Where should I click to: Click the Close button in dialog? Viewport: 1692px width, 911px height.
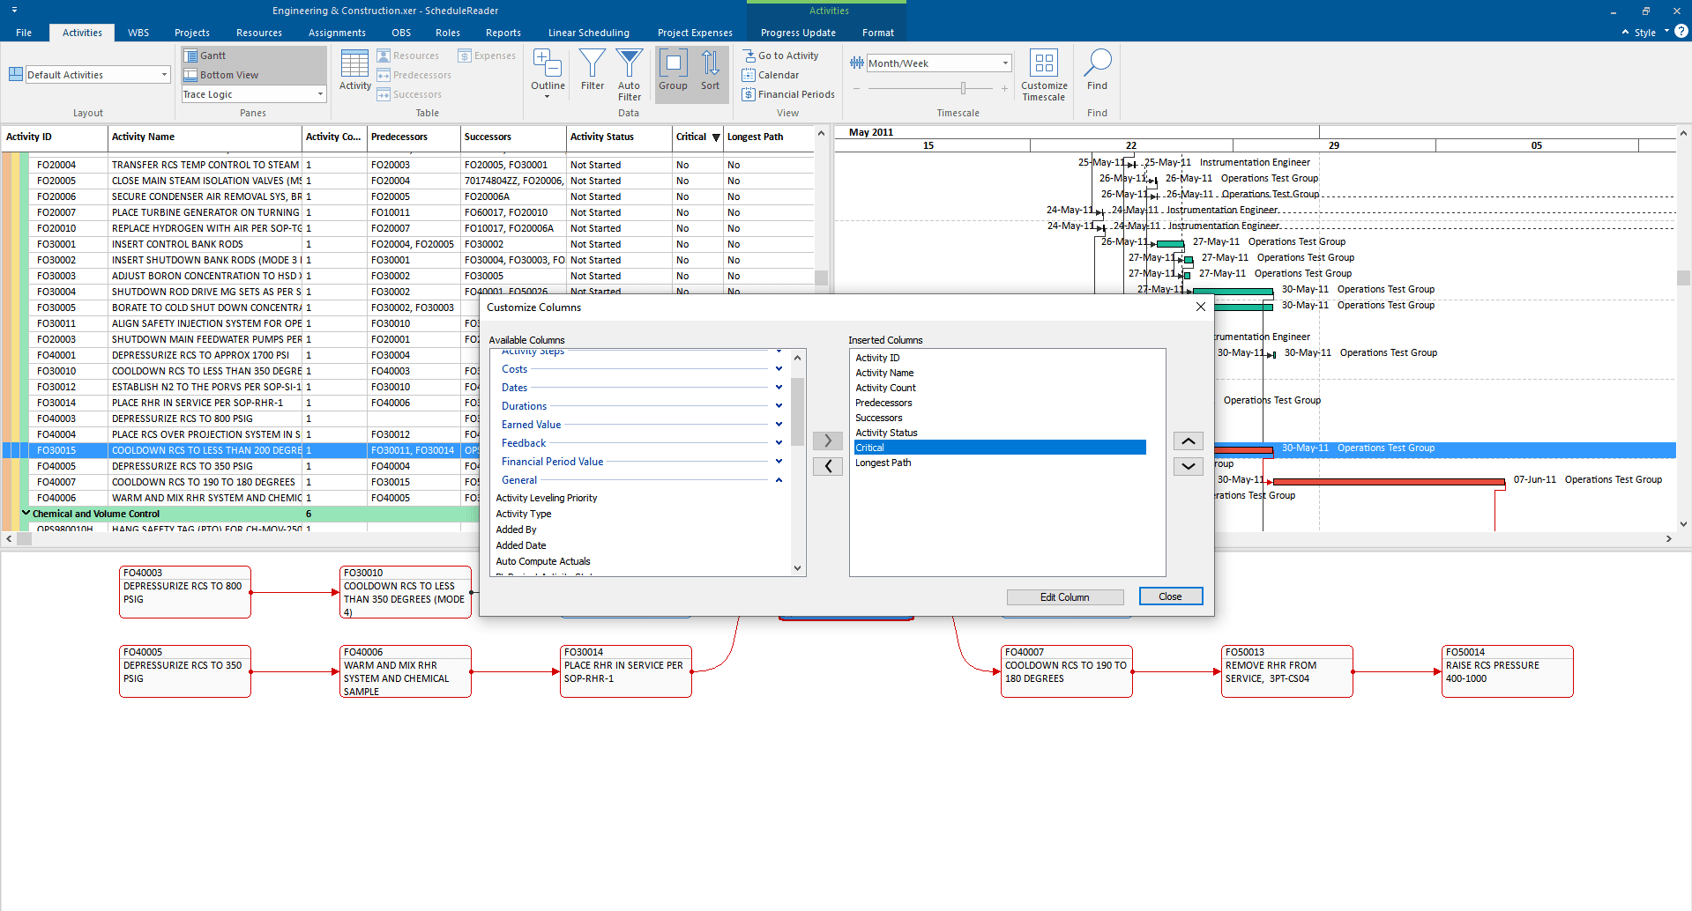(1170, 596)
